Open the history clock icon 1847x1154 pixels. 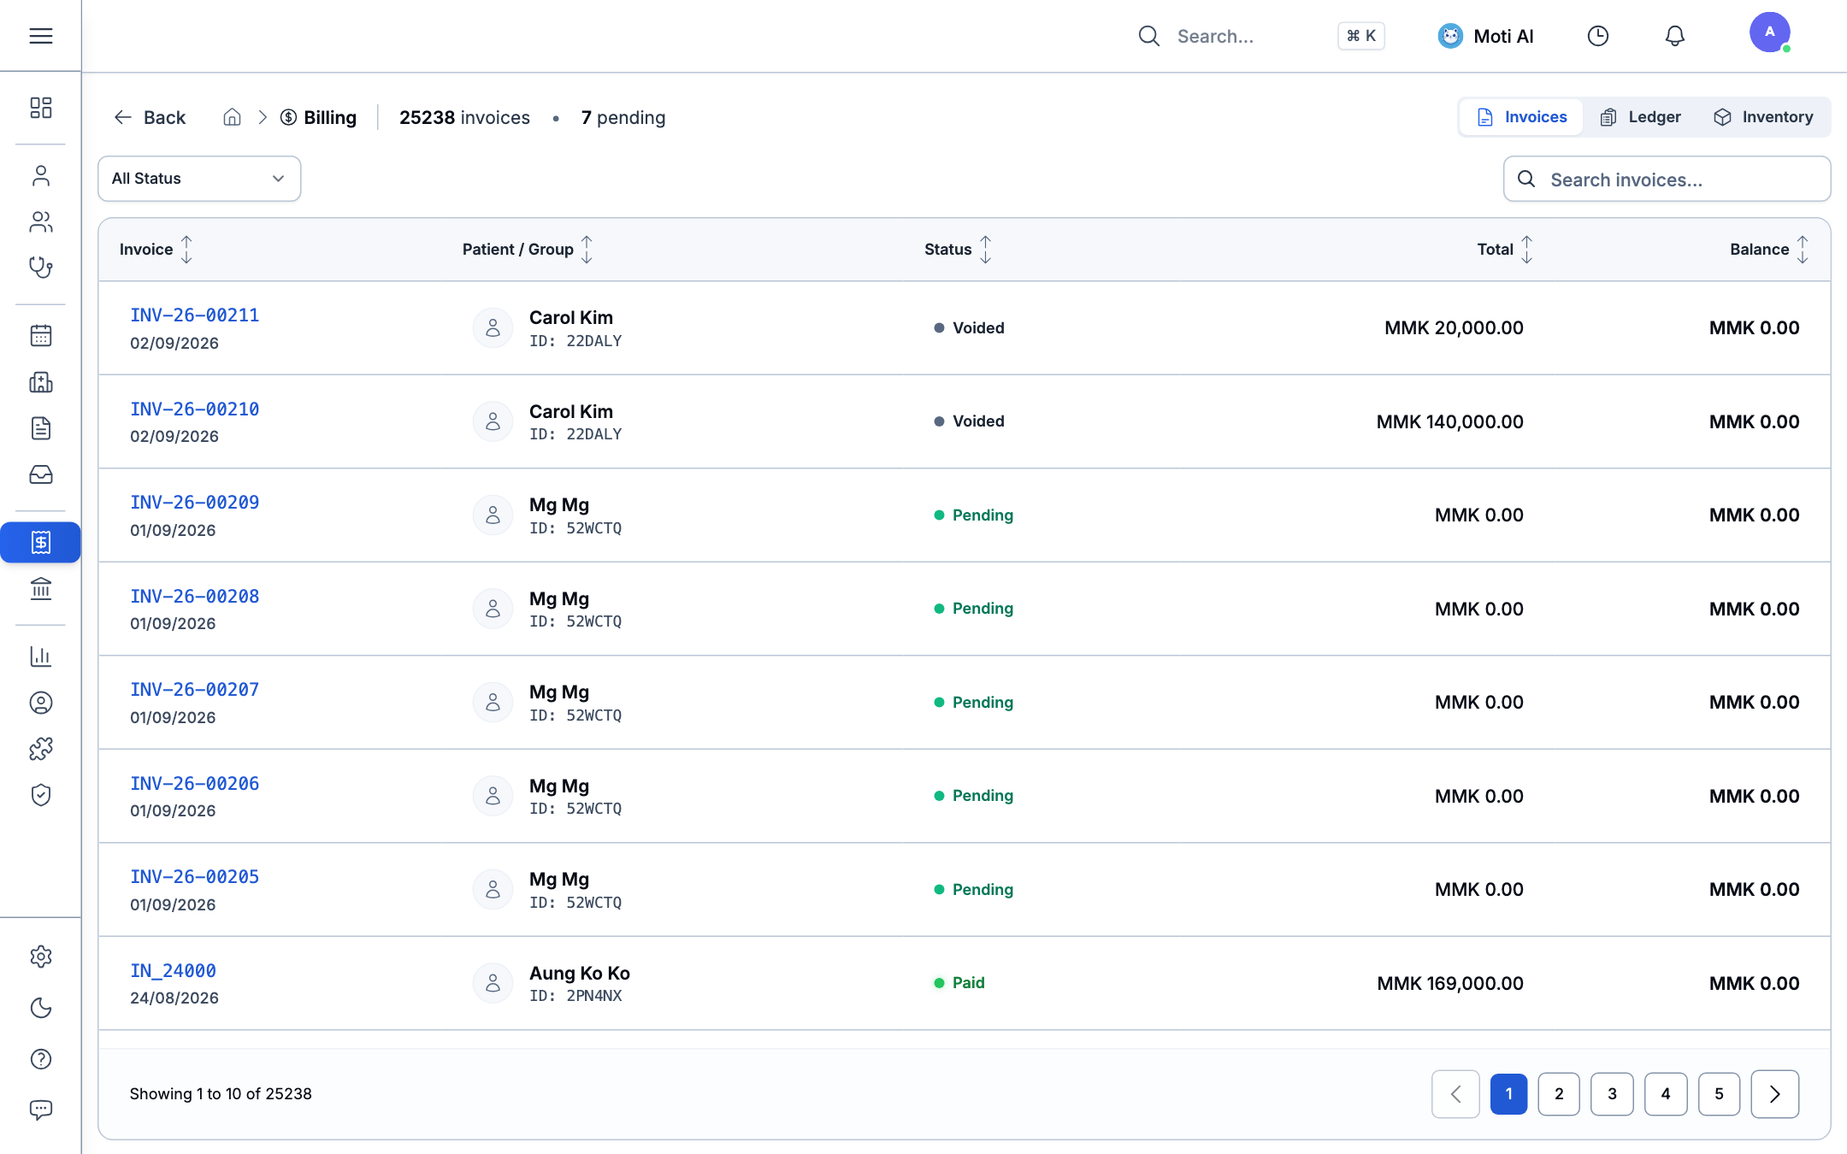pyautogui.click(x=1597, y=36)
